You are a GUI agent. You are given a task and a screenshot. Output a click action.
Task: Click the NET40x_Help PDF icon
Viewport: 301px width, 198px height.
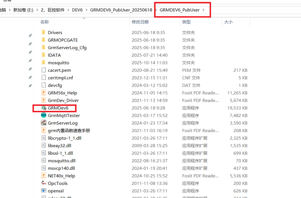click(x=43, y=176)
